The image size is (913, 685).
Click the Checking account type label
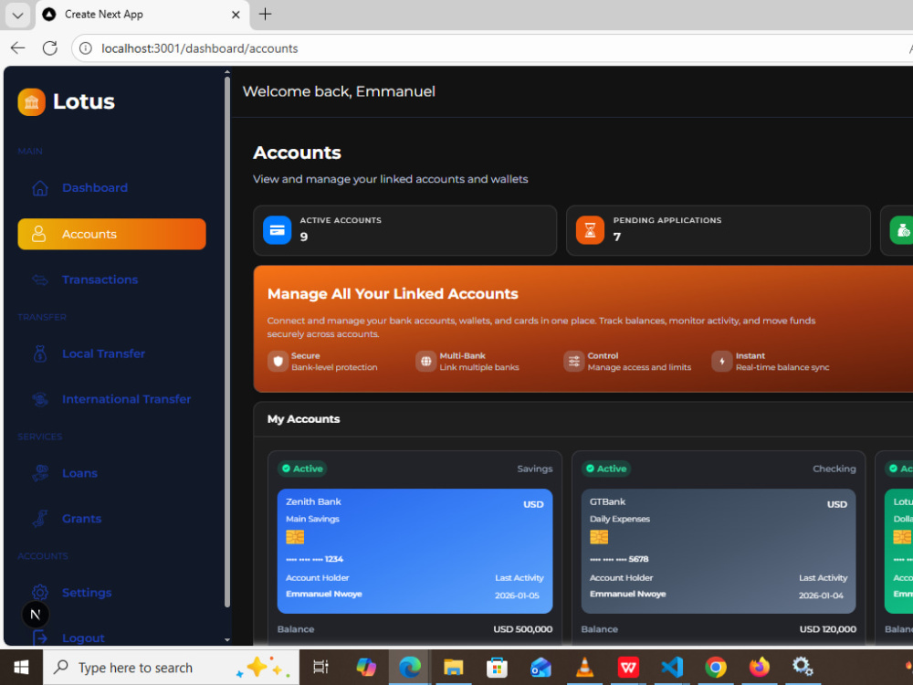click(834, 469)
